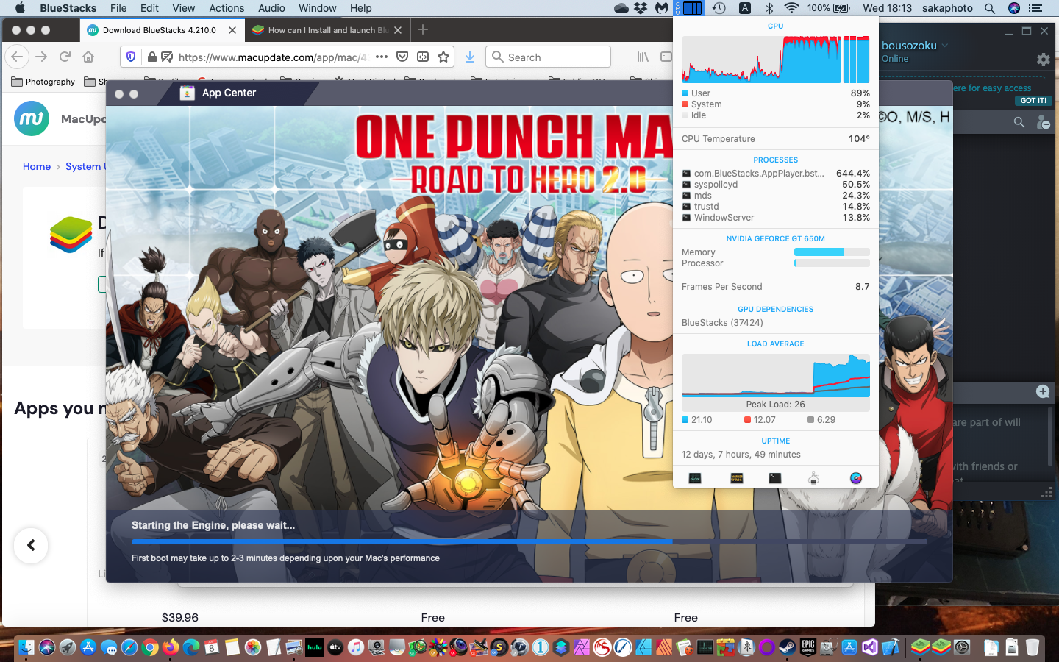Go to Firefox home page icon
1059x662 pixels.
click(88, 57)
